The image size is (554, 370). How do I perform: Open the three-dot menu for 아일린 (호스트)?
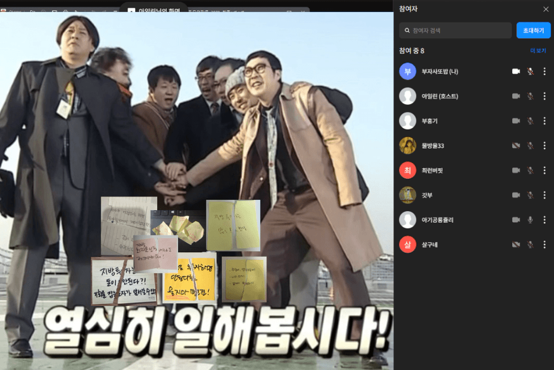click(545, 96)
